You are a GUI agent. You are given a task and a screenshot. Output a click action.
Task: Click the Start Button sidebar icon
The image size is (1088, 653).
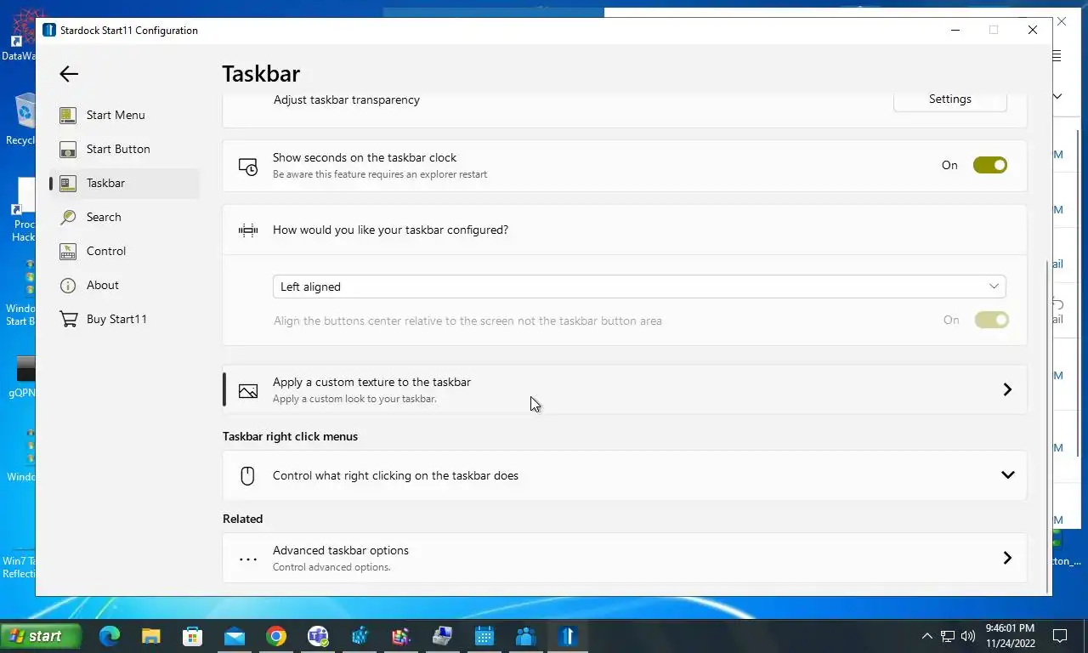(x=68, y=149)
